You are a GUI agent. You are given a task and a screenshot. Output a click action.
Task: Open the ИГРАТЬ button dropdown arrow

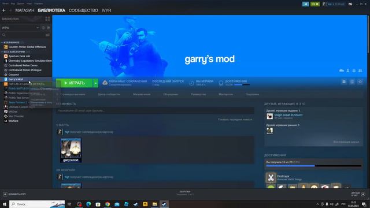(x=95, y=83)
